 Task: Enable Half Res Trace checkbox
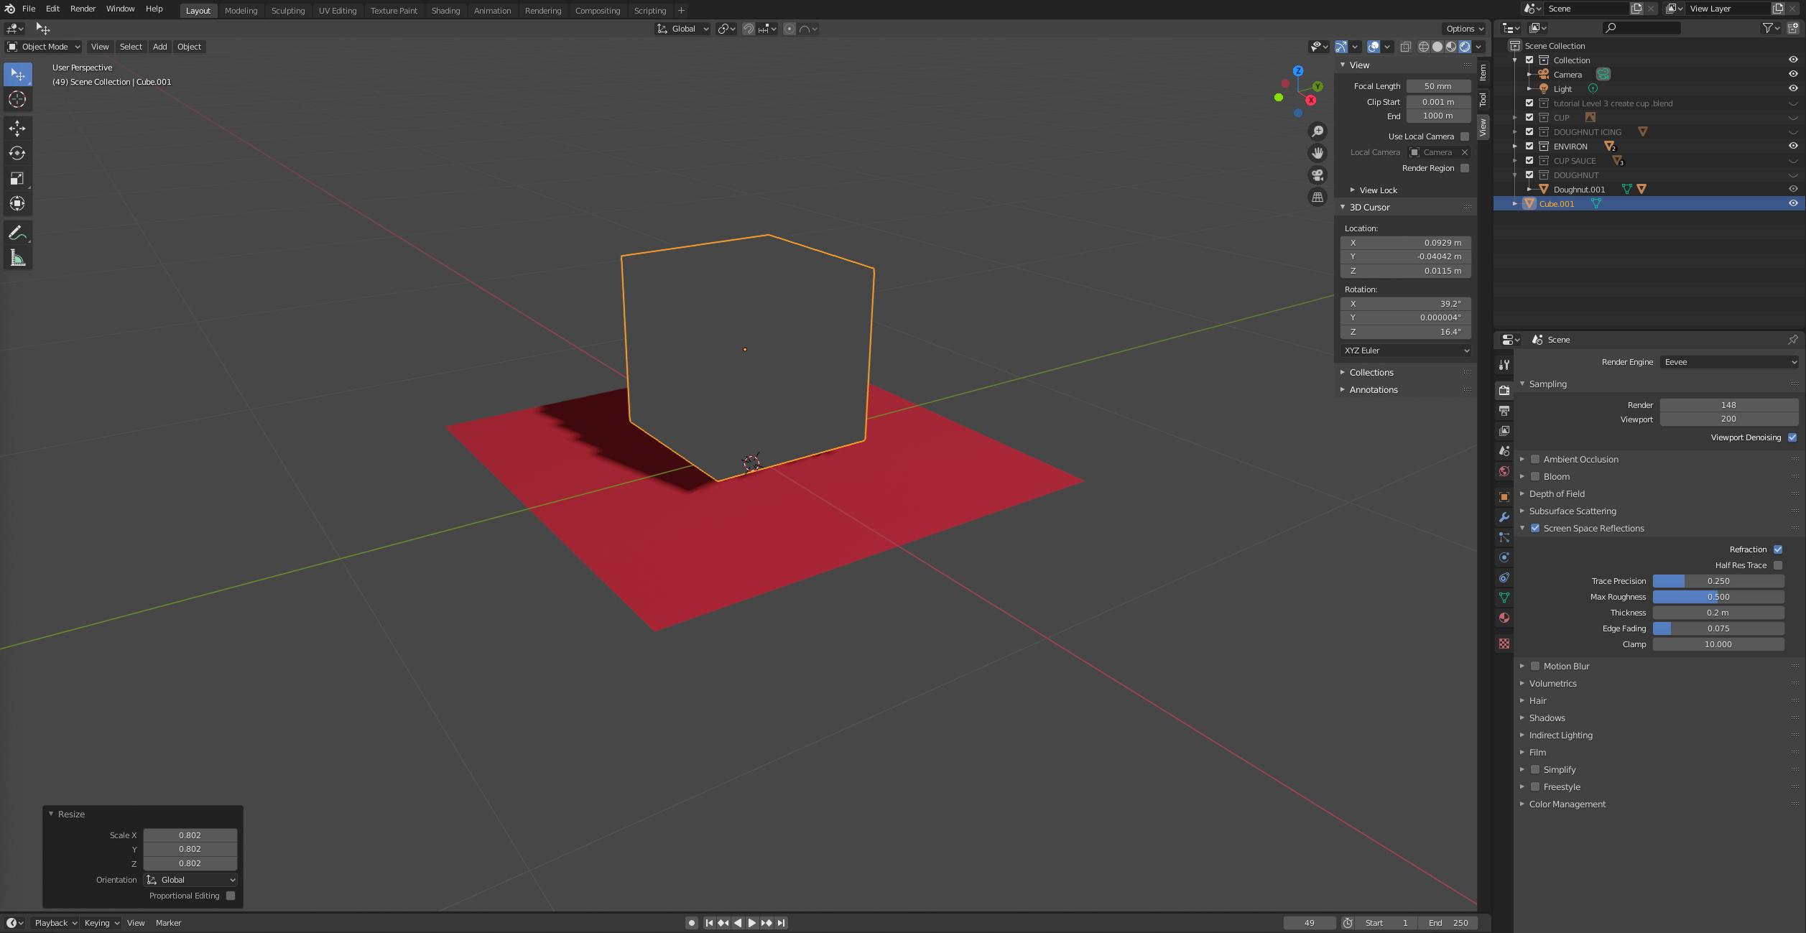(1778, 566)
